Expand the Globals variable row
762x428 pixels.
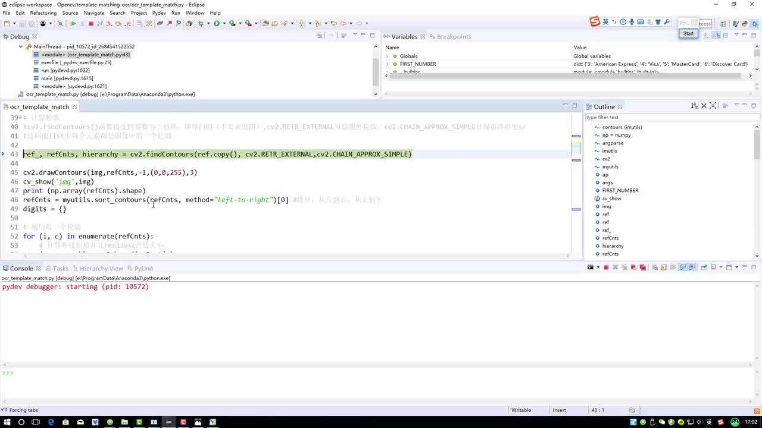pyautogui.click(x=387, y=56)
